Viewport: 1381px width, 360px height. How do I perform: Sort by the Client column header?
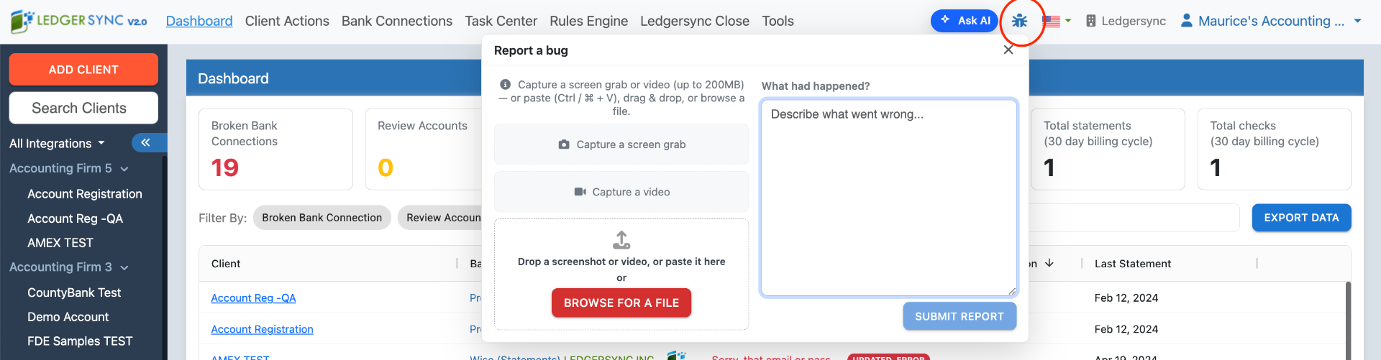(226, 264)
